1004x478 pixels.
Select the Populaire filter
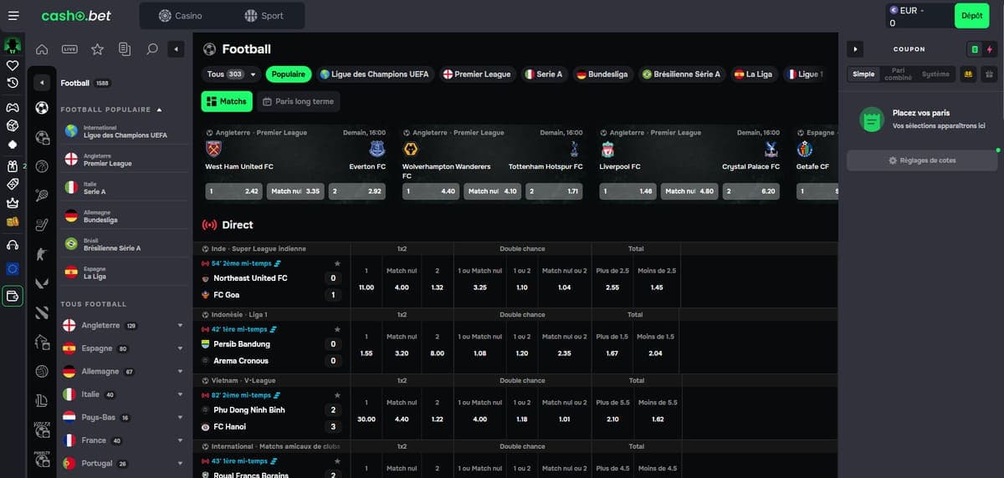pos(289,74)
